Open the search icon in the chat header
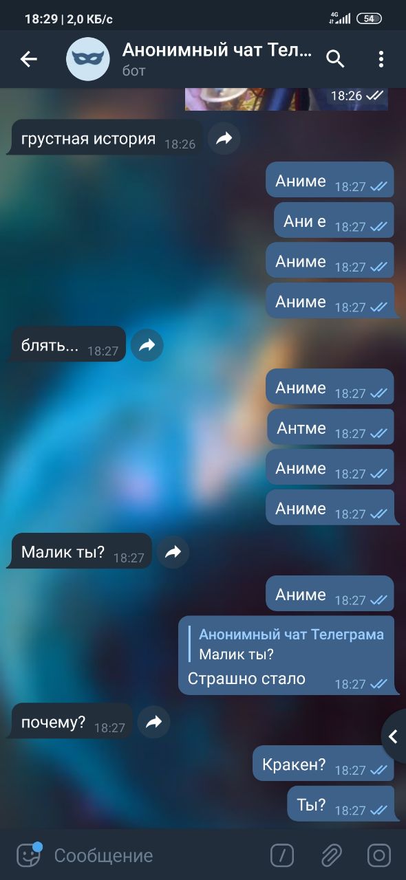406x880 pixels. (335, 59)
